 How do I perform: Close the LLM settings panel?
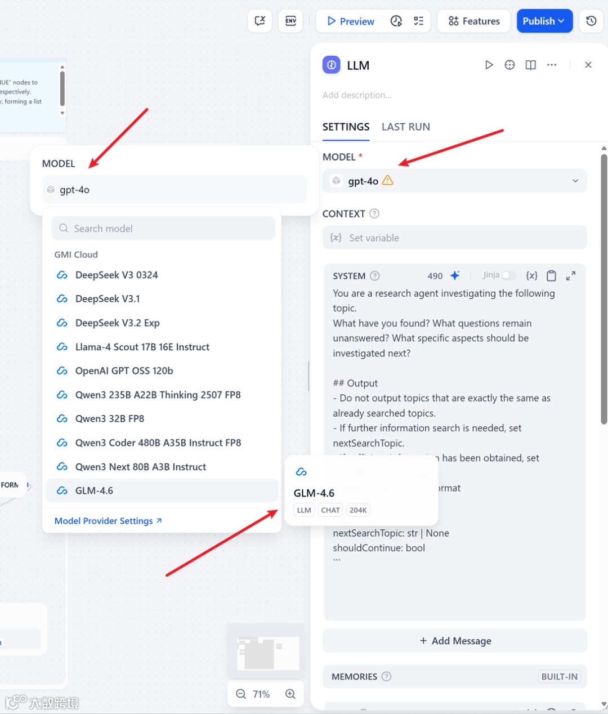coord(588,65)
